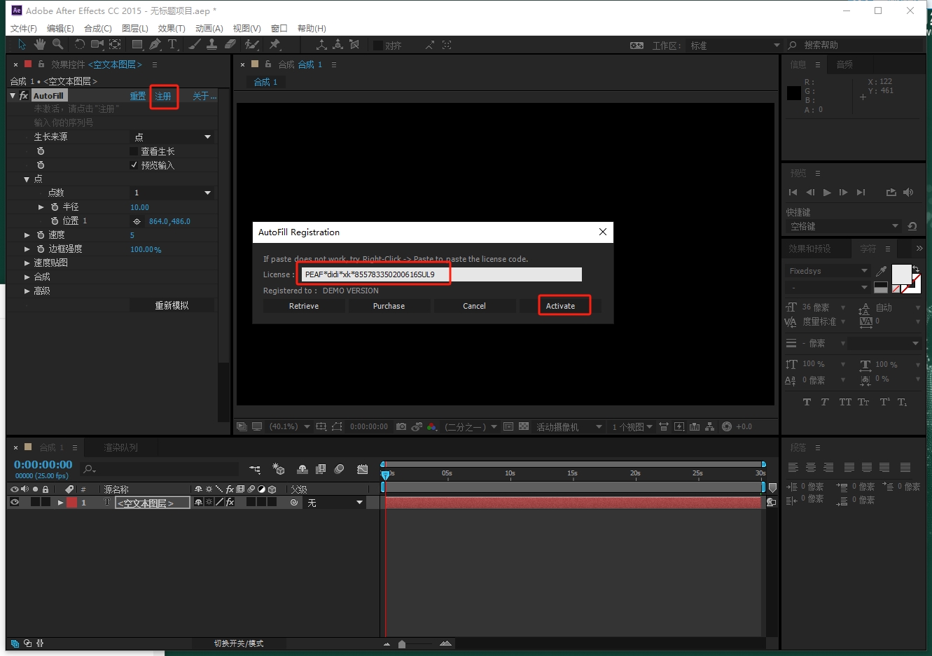932x656 pixels.
Task: Click the 注册 link in AutoFill effect
Action: 163,96
